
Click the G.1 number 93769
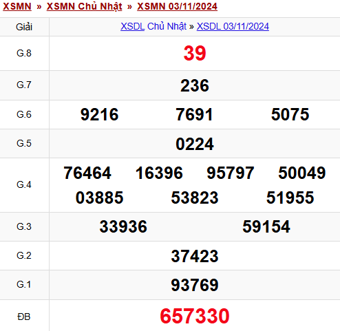click(195, 285)
